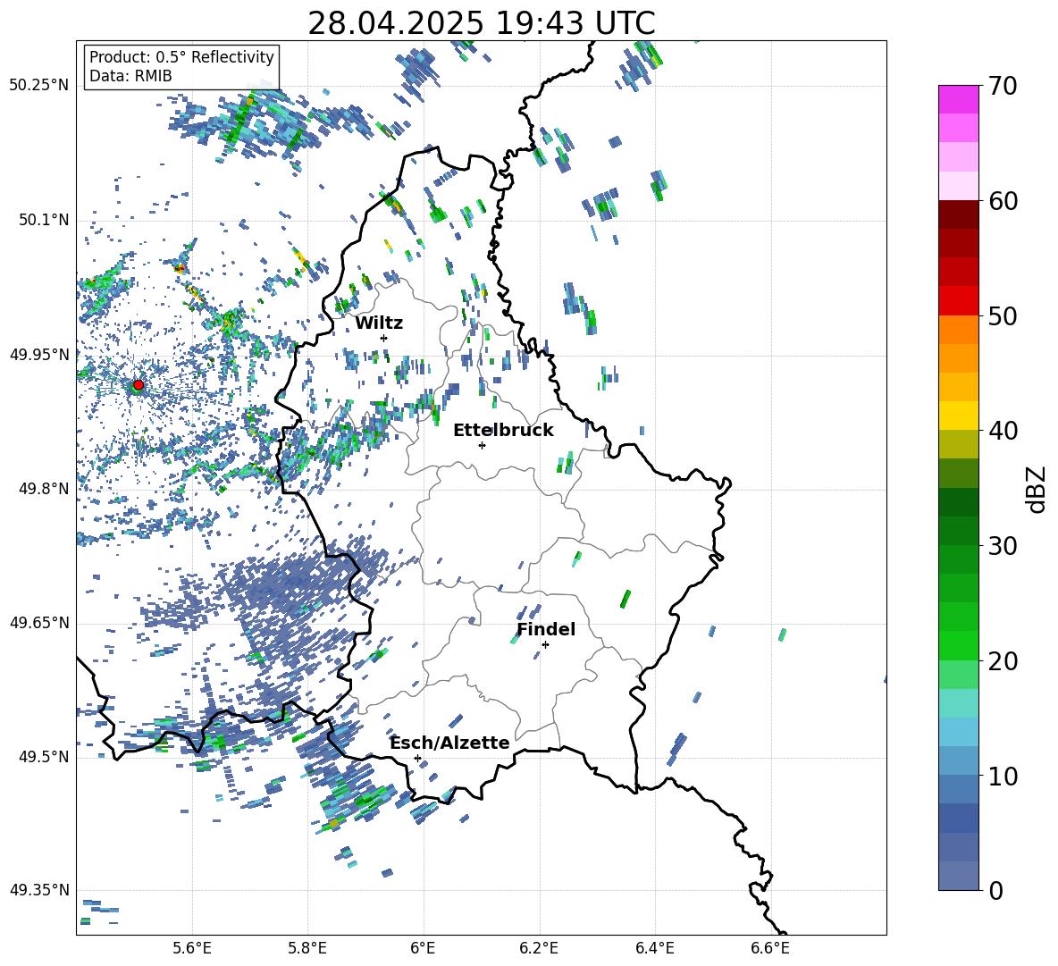1058x966 pixels.
Task: Click the magenta top swatch of colorbar
Action: click(959, 100)
